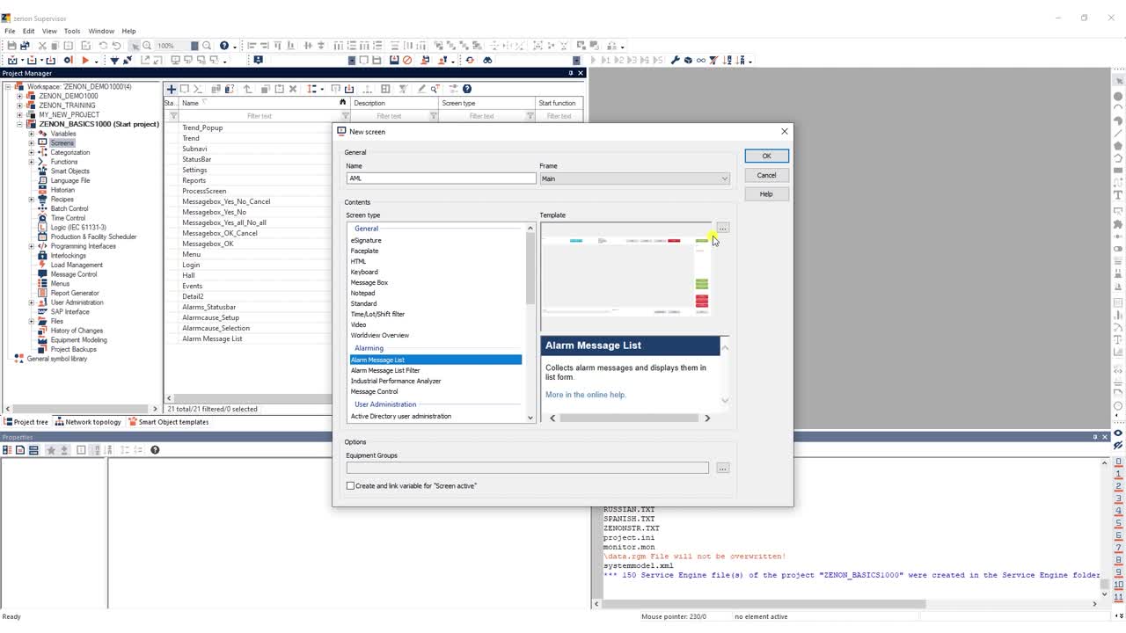Open the Frame dropdown showing Main
The image size is (1126, 633).
click(x=634, y=178)
